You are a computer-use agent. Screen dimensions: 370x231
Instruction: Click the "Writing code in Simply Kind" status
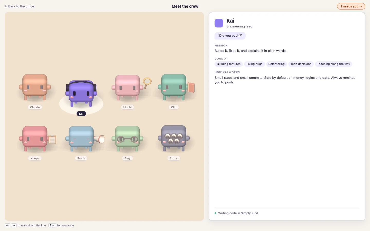tap(238, 213)
